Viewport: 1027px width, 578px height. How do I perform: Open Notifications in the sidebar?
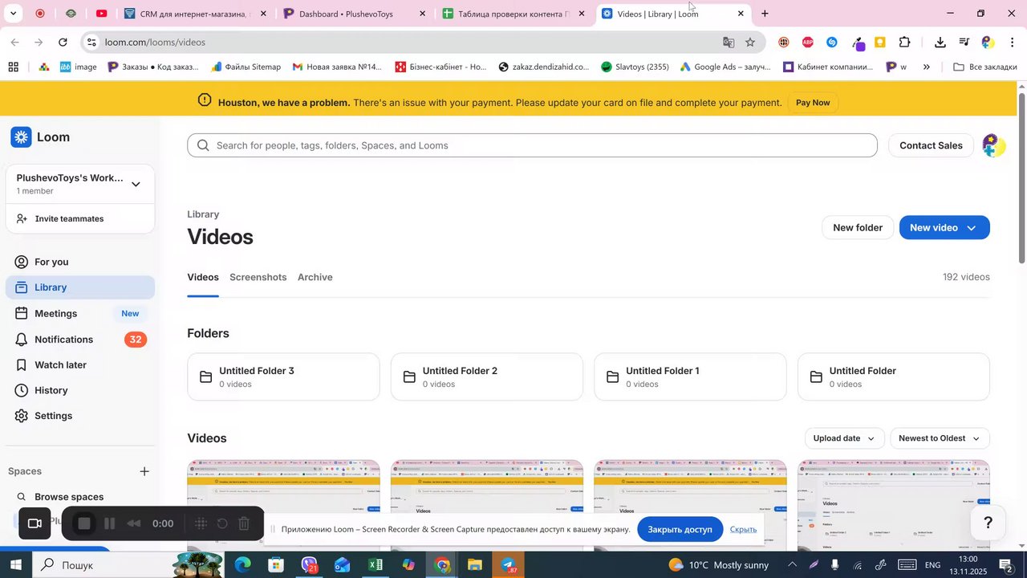[x=80, y=340]
